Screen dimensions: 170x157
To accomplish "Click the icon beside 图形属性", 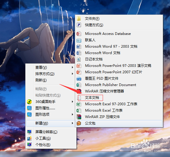I will tap(29, 108).
